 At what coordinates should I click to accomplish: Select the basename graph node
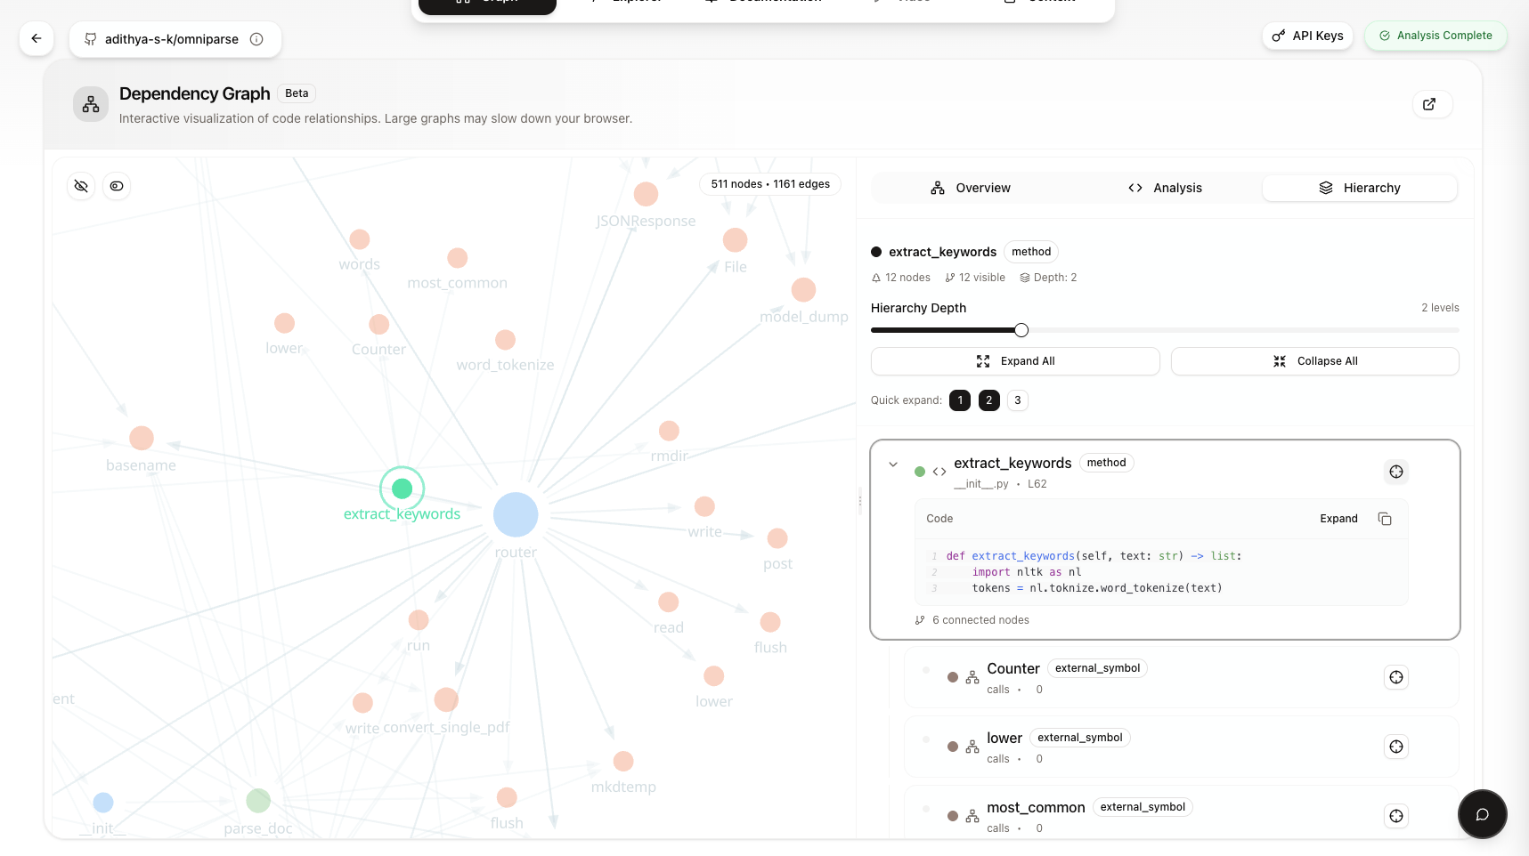pyautogui.click(x=142, y=438)
